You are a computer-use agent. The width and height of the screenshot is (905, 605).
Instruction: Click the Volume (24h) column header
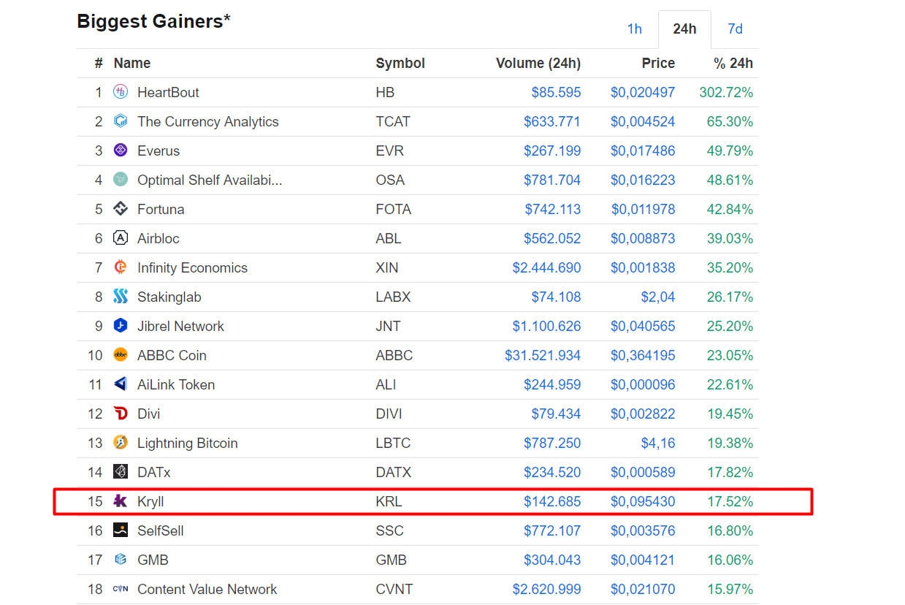[x=538, y=64]
